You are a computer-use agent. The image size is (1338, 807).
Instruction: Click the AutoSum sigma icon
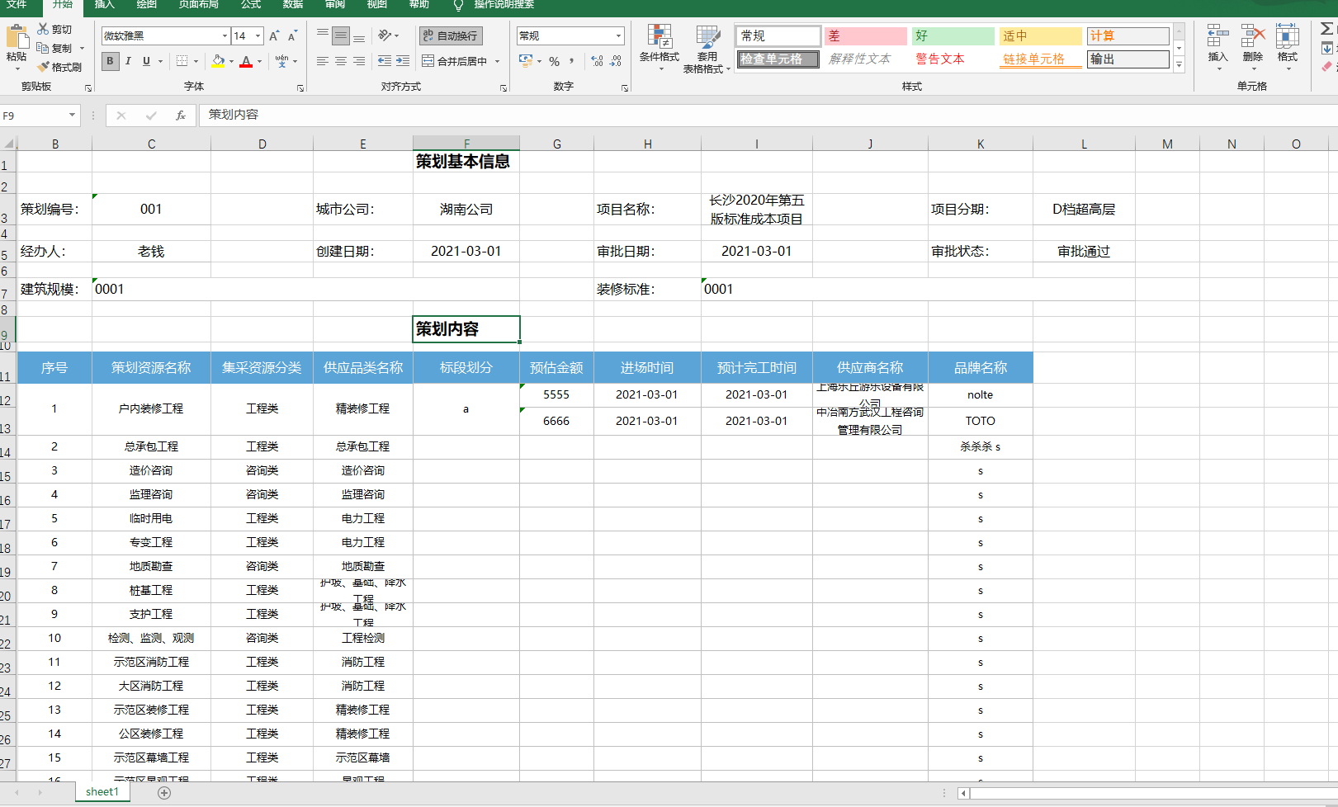[x=1326, y=30]
